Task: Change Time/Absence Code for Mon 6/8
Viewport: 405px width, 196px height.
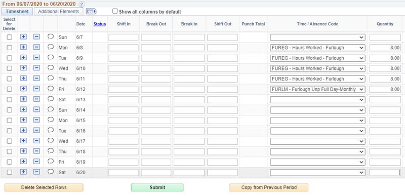Action: [x=317, y=48]
